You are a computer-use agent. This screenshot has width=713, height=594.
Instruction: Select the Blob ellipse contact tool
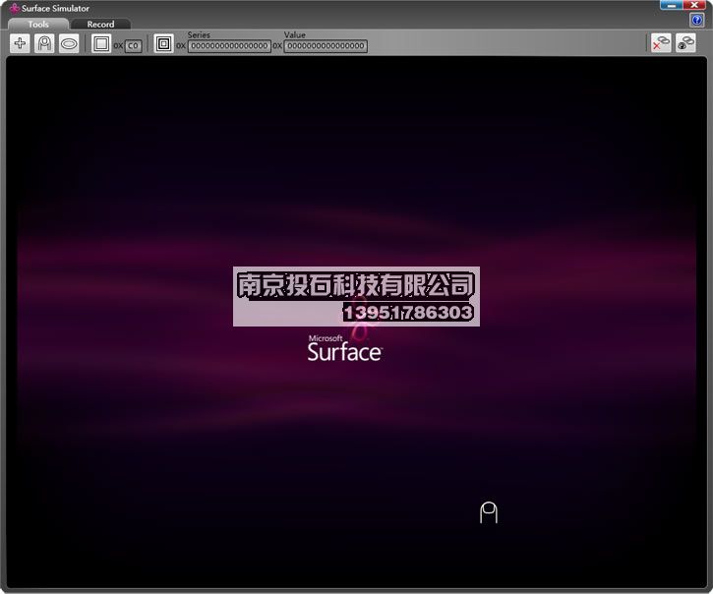point(69,43)
